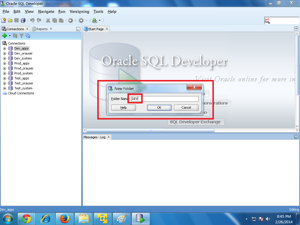
Task: Click OK in New Folder dialog
Action: [x=159, y=108]
